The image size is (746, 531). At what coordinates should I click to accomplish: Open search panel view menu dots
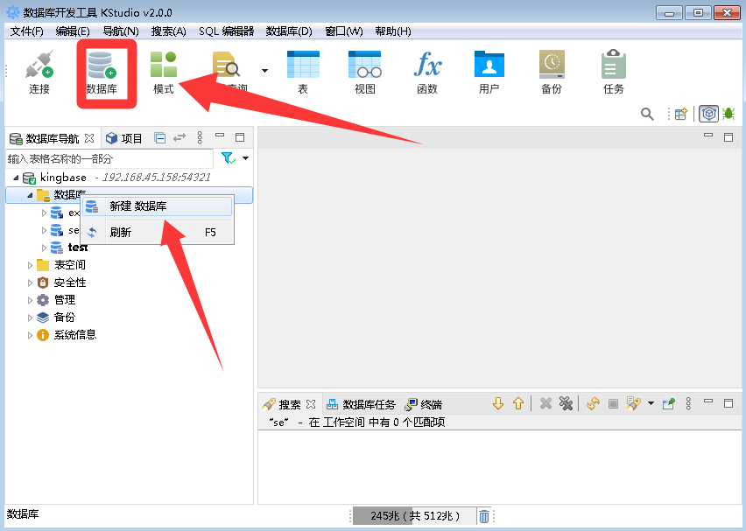[688, 403]
